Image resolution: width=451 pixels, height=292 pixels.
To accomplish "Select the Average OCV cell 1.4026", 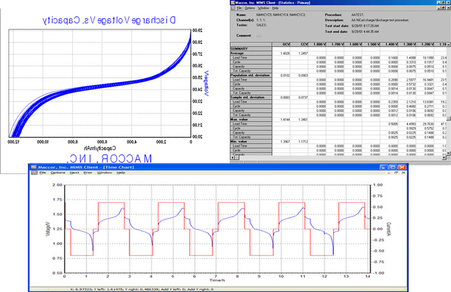I will pyautogui.click(x=282, y=53).
